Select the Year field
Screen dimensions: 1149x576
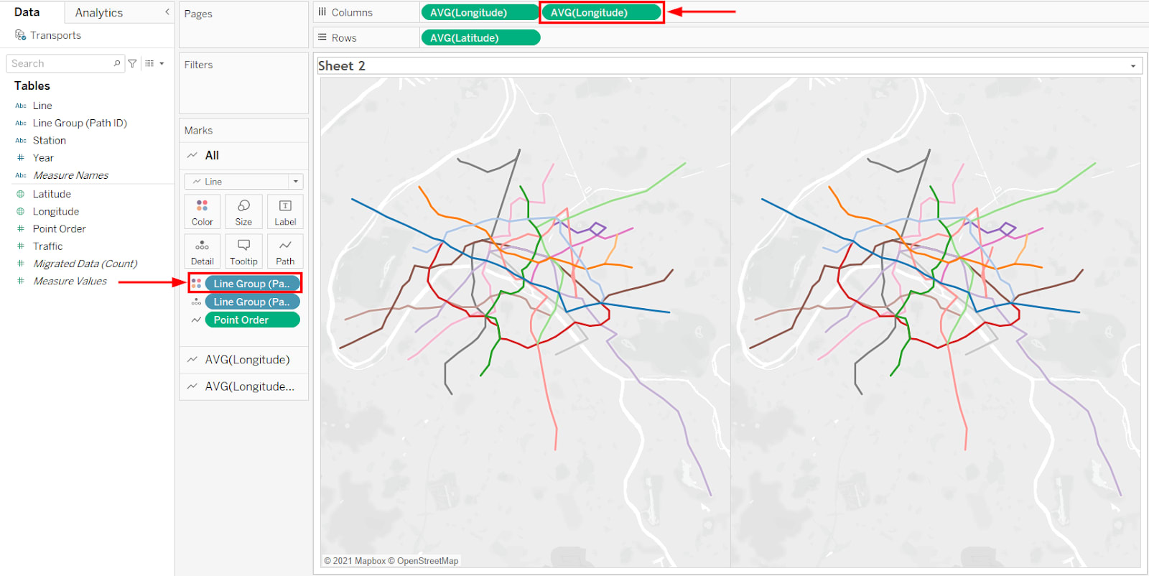tap(43, 158)
